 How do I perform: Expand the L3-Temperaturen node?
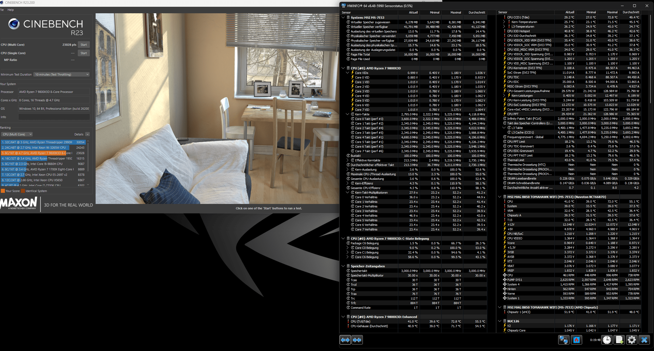click(x=504, y=27)
